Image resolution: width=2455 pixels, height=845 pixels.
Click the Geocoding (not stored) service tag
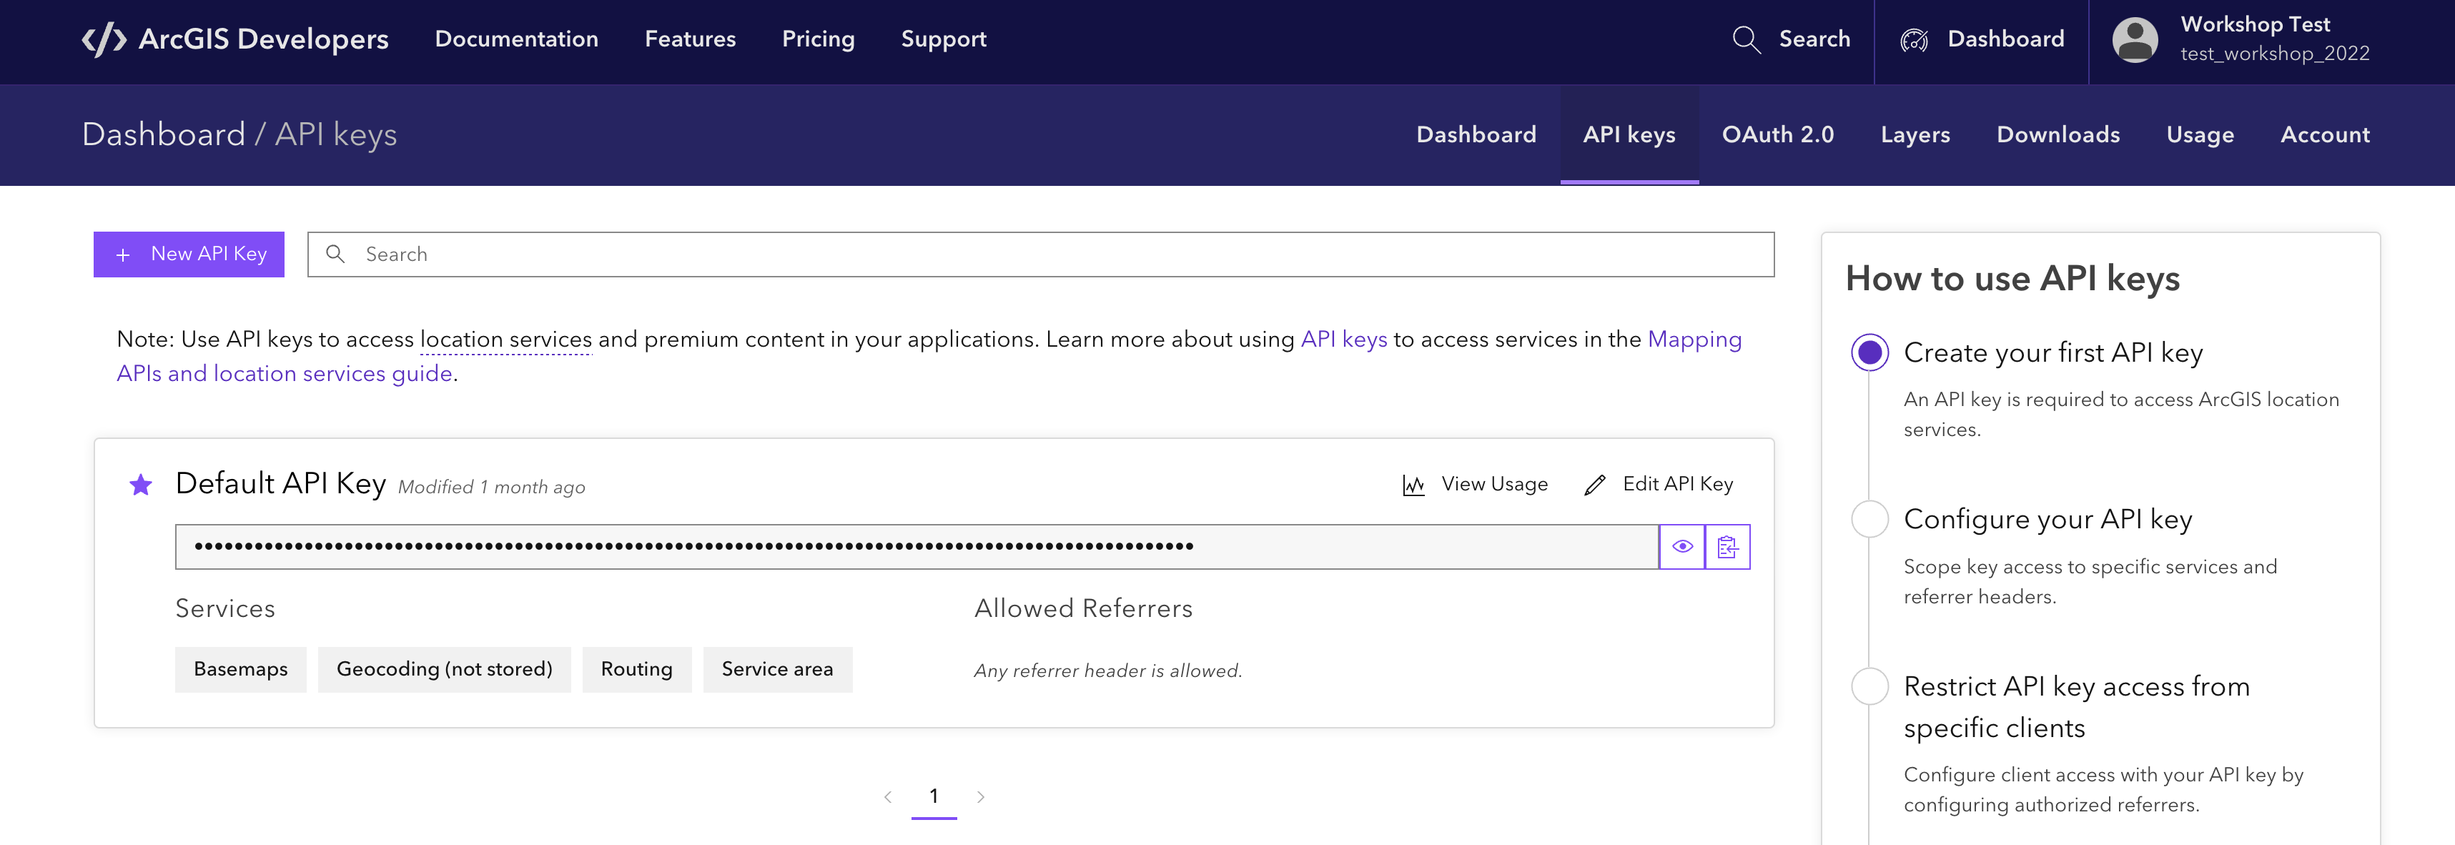pos(444,670)
